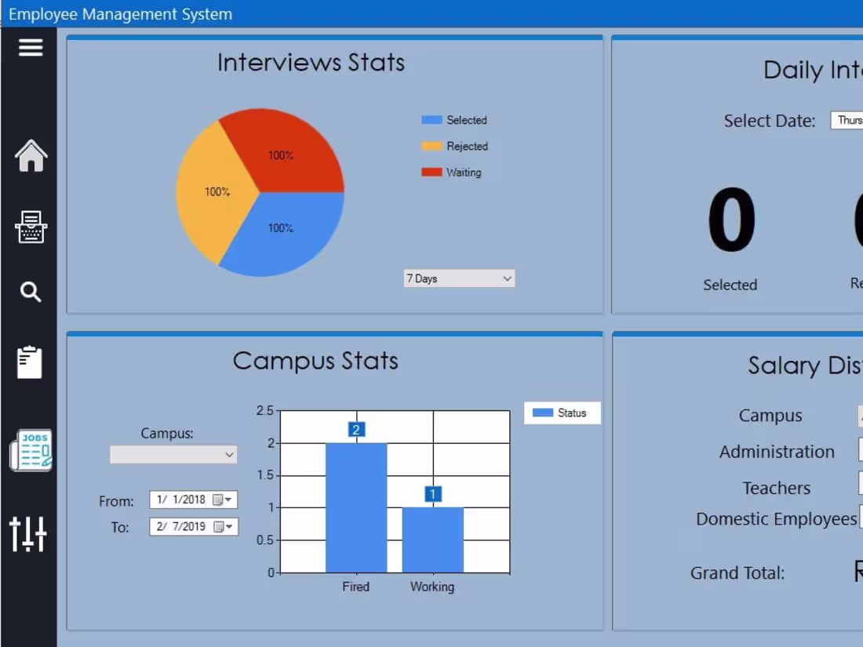This screenshot has height=647, width=863.
Task: Open the Select Date dropdown in Daily panel
Action: point(851,121)
